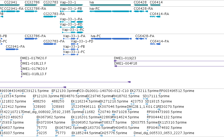This screenshot has height=137, width=224.
Task: Select the DMG2B.1_1.K01.C1 EST
Action: (142, 107)
